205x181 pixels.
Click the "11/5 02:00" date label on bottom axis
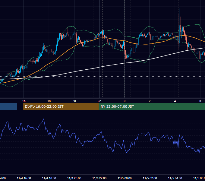(150, 178)
